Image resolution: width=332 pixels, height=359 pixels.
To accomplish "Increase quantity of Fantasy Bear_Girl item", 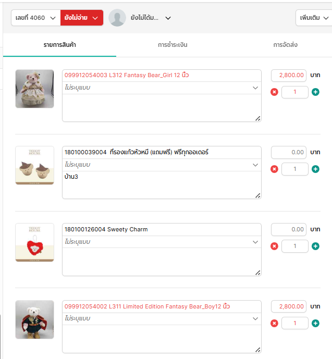I will coord(315,92).
